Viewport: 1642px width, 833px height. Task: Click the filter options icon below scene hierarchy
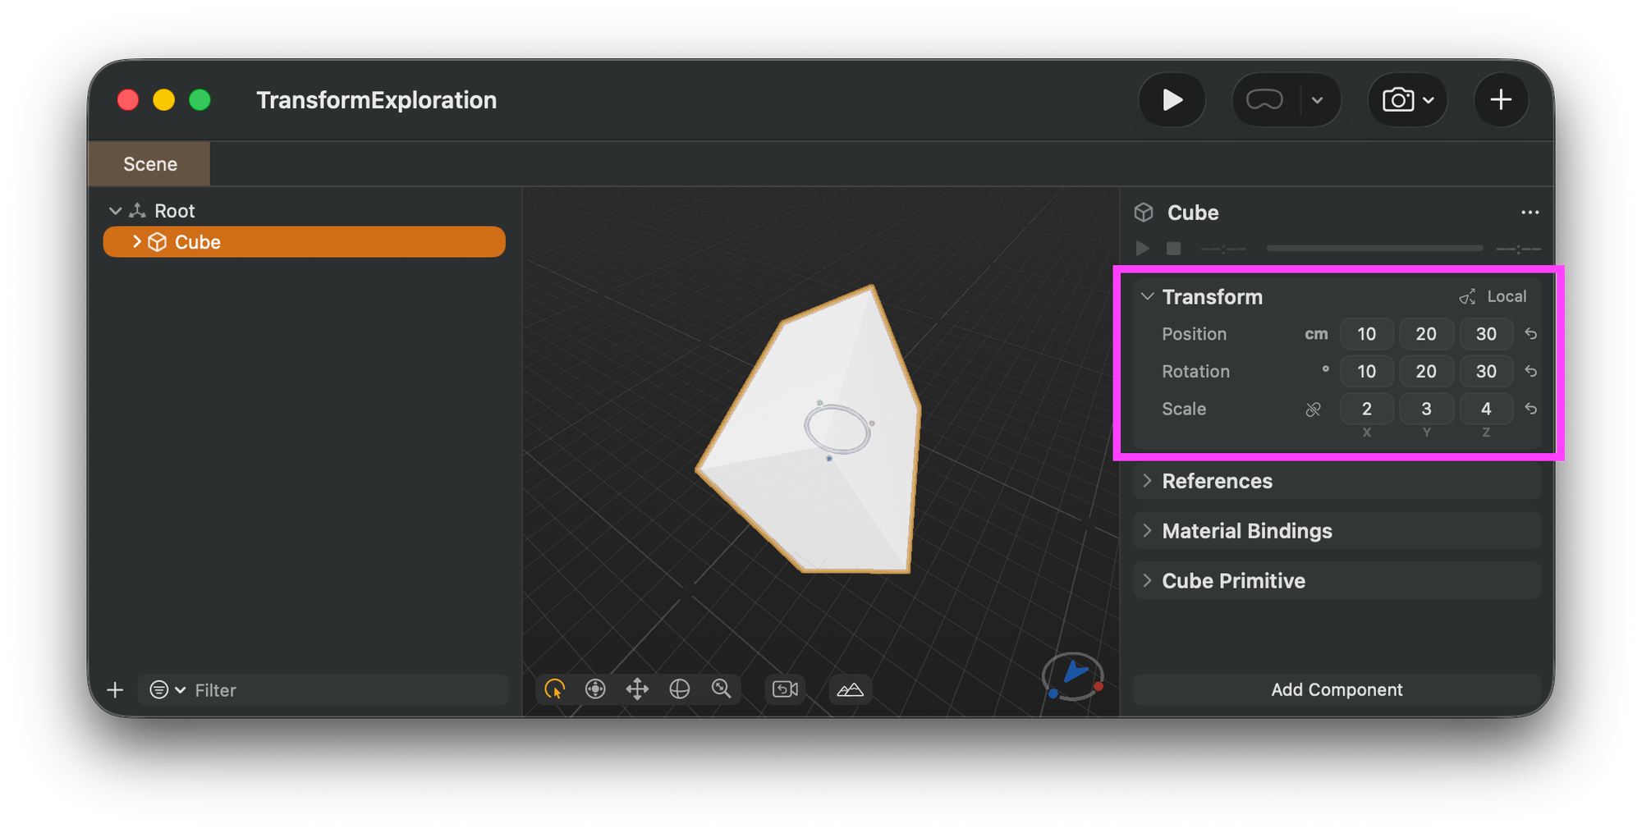tap(161, 689)
